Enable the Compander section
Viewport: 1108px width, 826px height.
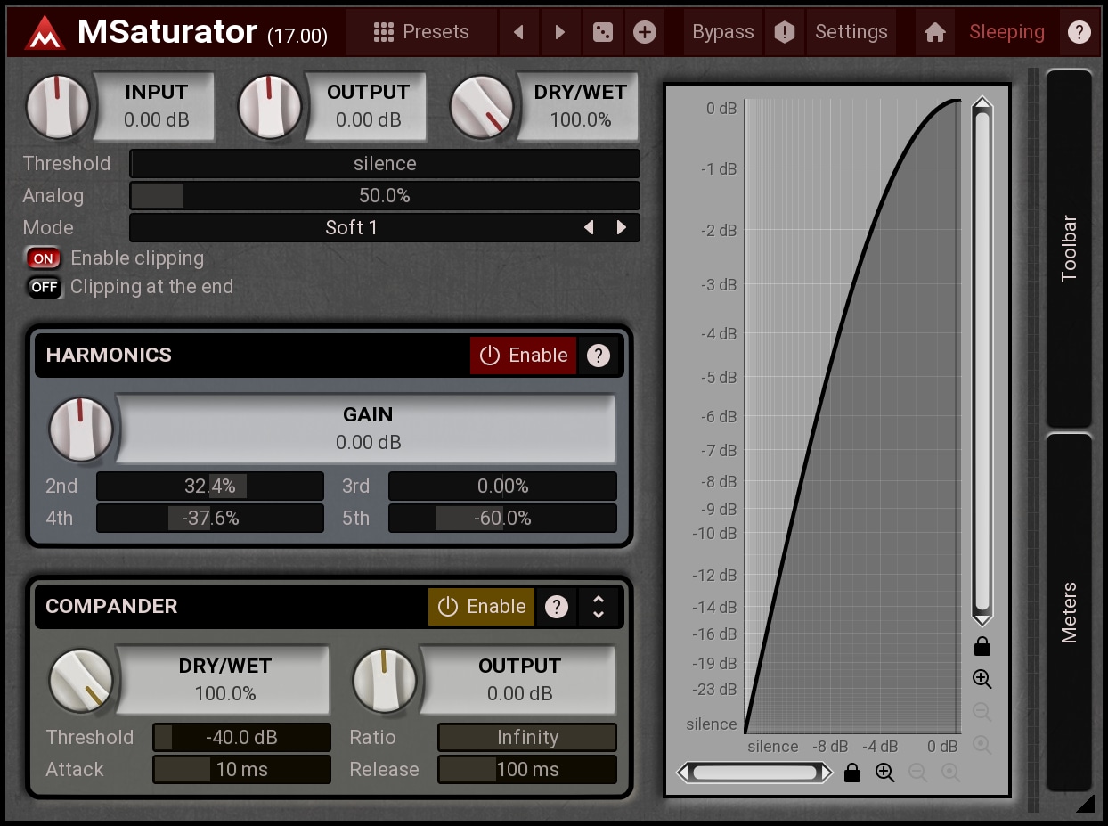coord(482,607)
